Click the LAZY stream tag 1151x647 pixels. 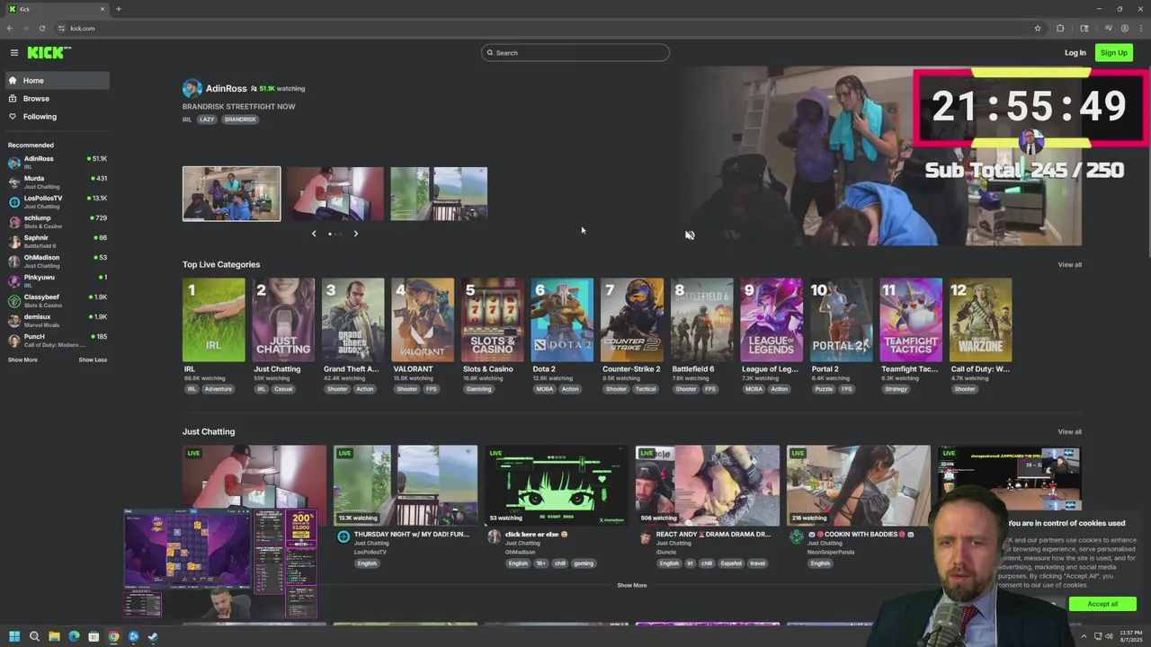tap(208, 120)
